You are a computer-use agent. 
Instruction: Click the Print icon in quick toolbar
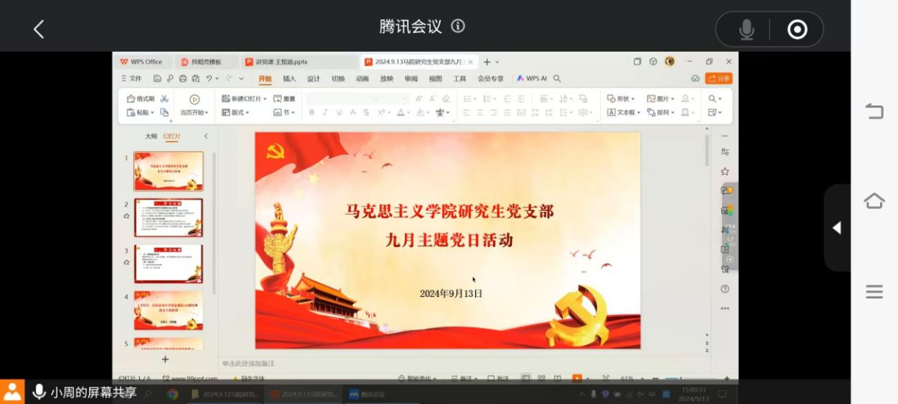point(183,79)
